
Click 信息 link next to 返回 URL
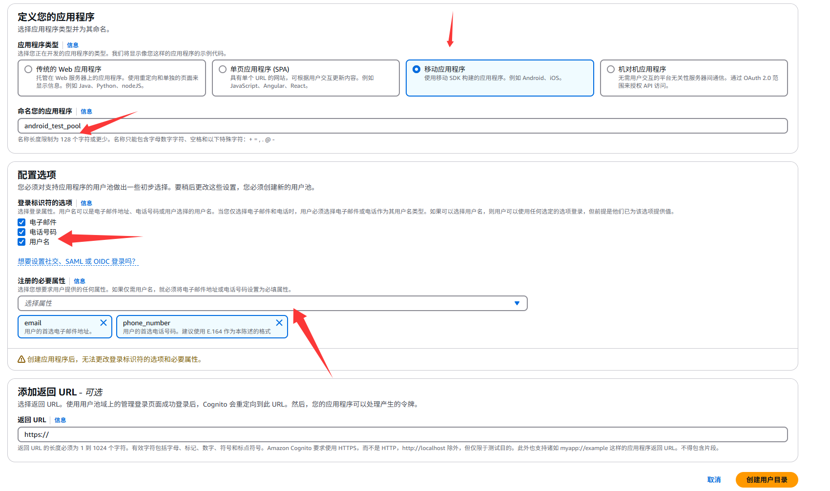(x=60, y=420)
